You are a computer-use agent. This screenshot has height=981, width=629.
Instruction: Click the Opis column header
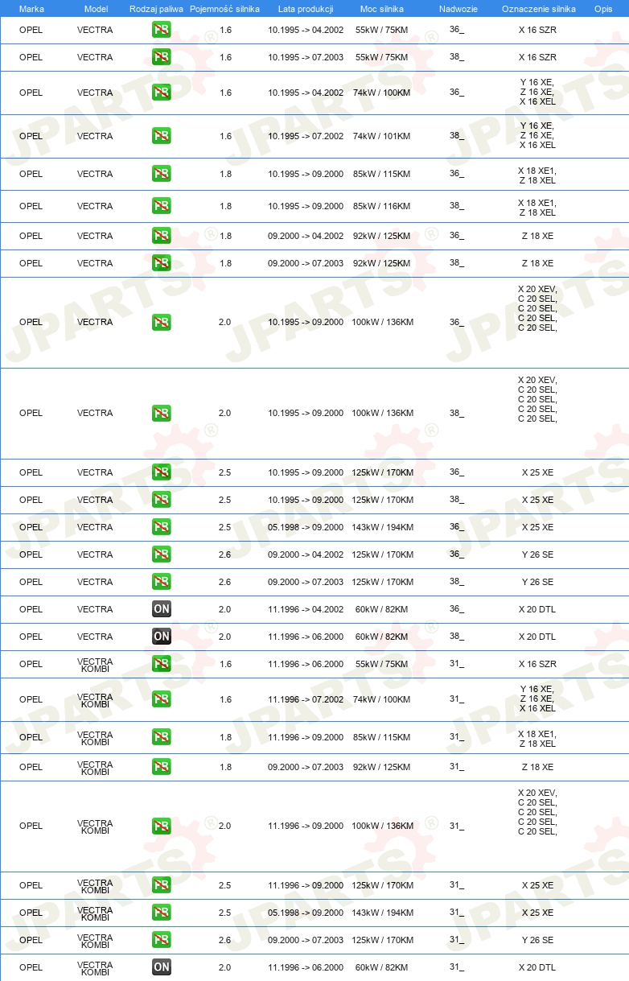pos(603,9)
